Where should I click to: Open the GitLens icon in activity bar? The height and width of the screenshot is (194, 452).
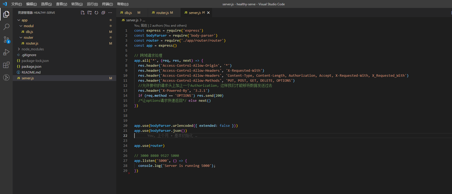pos(6,77)
